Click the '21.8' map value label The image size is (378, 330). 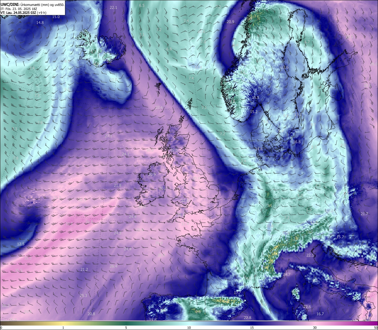pyautogui.click(x=118, y=186)
